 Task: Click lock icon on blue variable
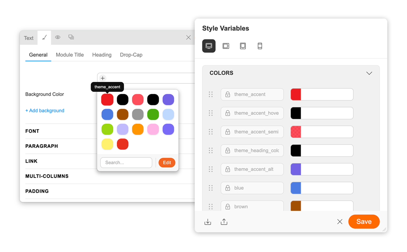[228, 188]
